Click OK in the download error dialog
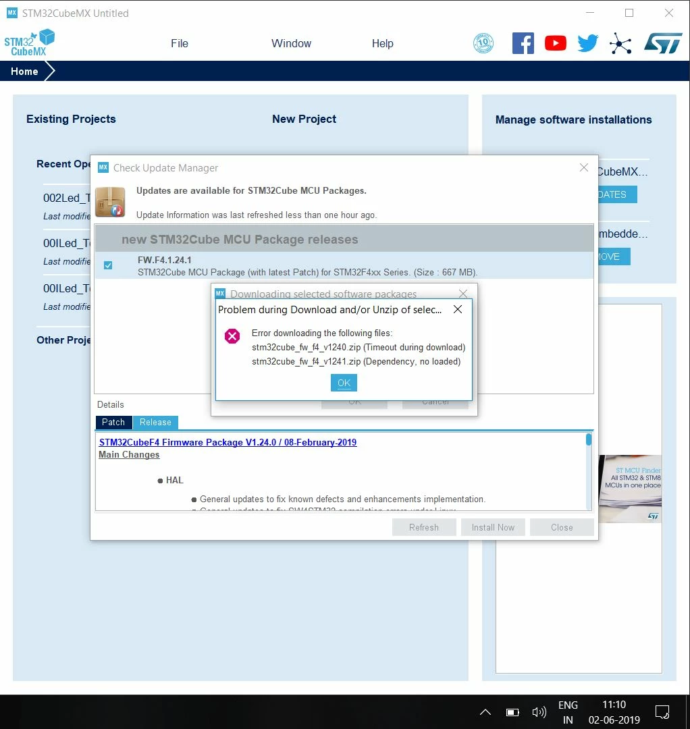The width and height of the screenshot is (690, 729). (344, 383)
